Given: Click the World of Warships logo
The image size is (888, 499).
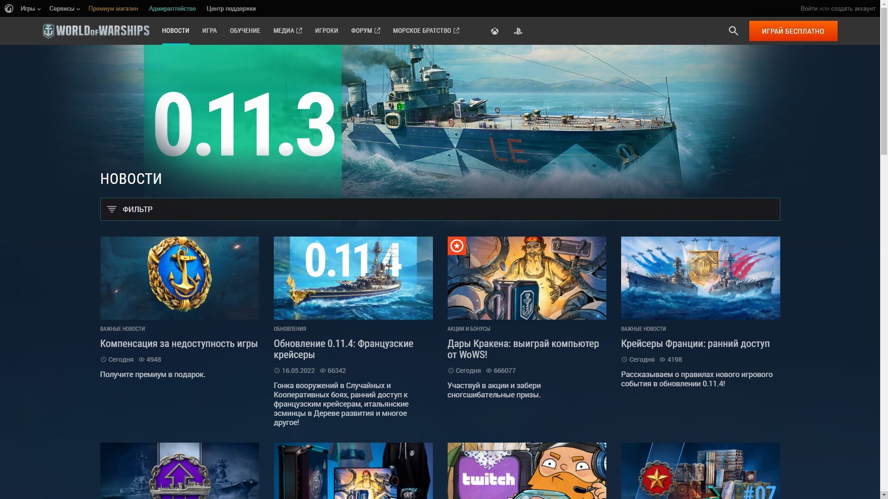Looking at the screenshot, I should tap(96, 31).
